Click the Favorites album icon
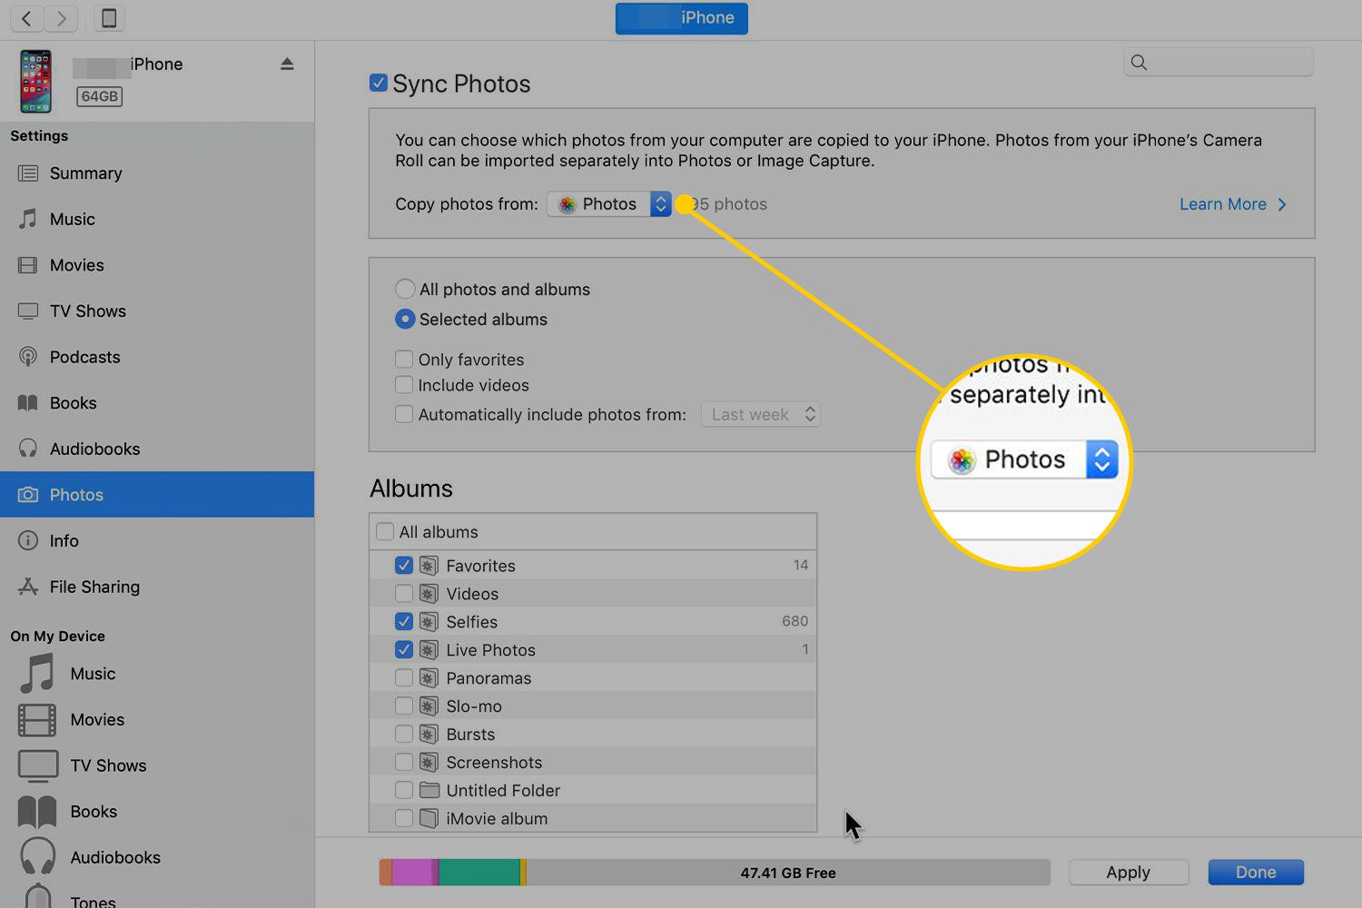 [429, 566]
